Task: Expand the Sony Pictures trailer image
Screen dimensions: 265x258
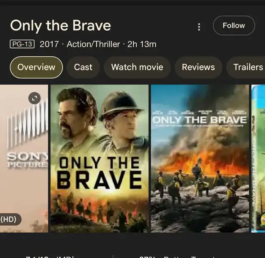Action: [34, 98]
